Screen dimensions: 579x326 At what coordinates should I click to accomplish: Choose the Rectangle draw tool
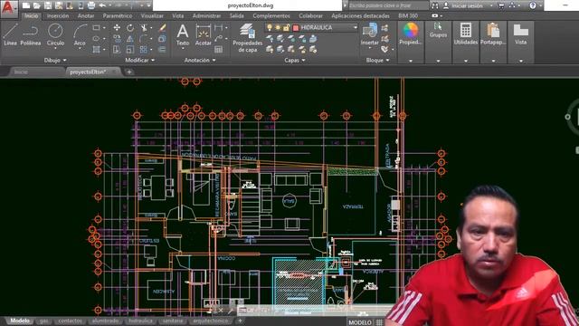97,28
